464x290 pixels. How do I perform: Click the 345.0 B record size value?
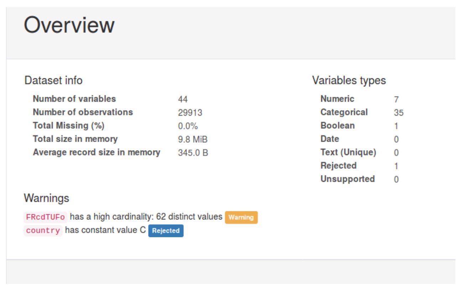(193, 153)
